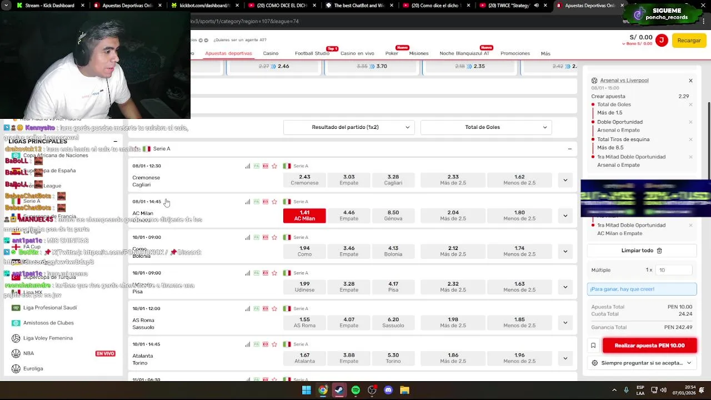711x400 pixels.
Task: Expand more markets for Udinese vs Pisa
Action: point(565,287)
